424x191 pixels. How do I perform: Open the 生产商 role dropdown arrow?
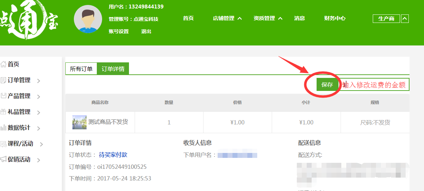[405, 19]
